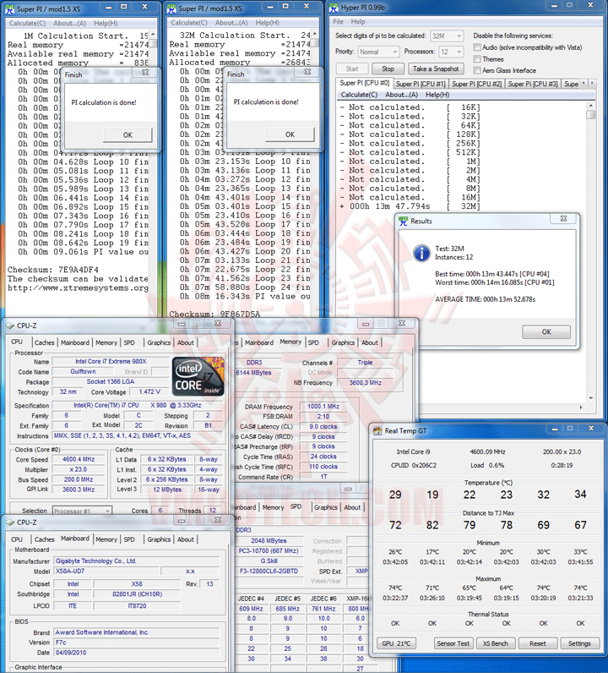Click OK in the 1M Finish dialog

[x=128, y=134]
